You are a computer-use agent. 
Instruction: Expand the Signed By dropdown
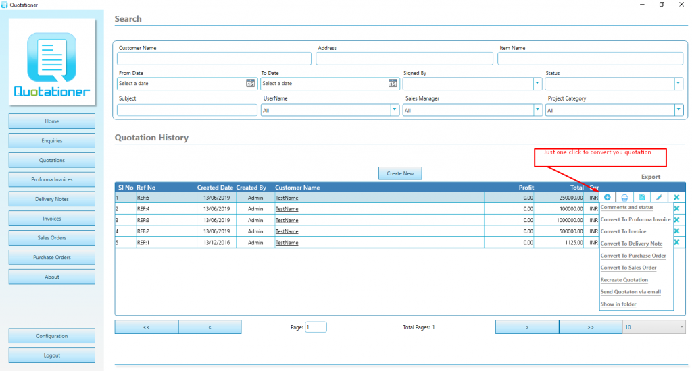(x=537, y=83)
